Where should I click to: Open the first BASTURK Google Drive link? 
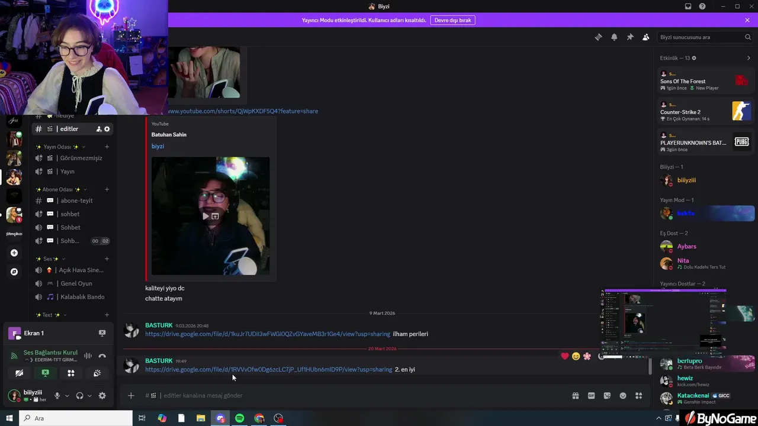pos(268,334)
